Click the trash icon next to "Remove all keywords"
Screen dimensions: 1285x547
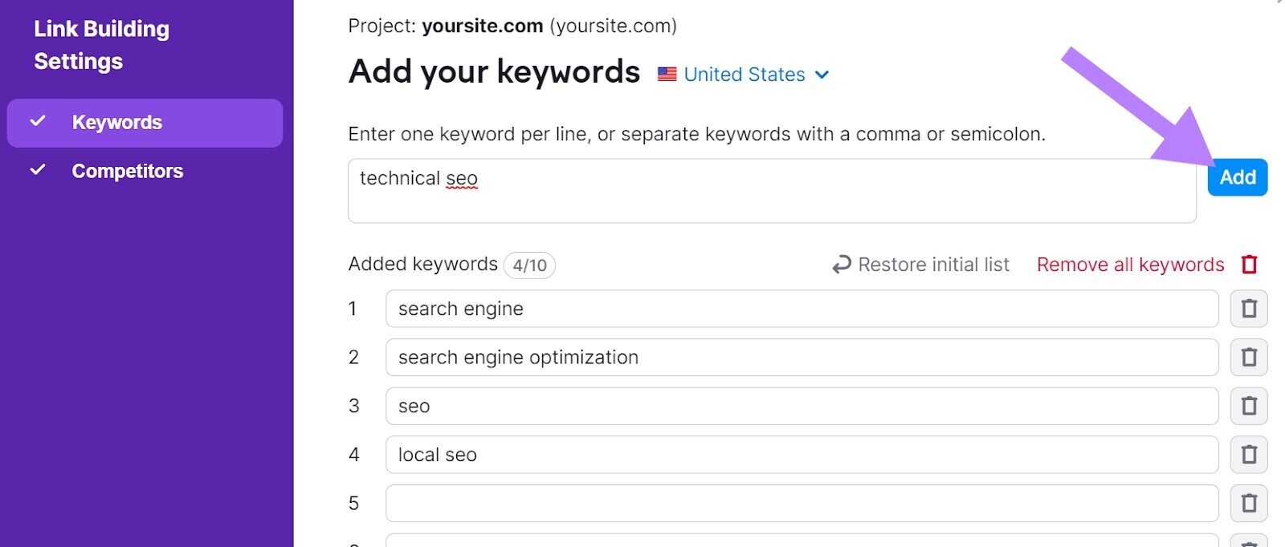1250,264
